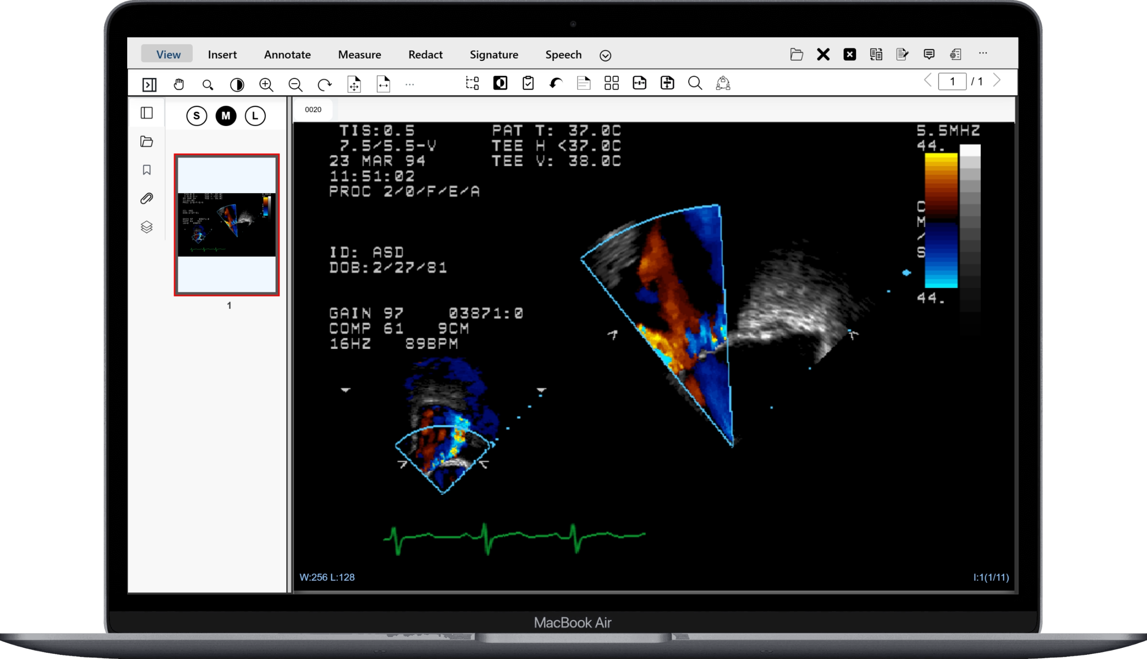Click the boxed X close all icon
1147x659 pixels.
(849, 54)
